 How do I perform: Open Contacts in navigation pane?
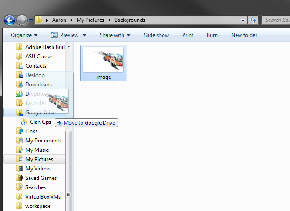click(x=36, y=66)
